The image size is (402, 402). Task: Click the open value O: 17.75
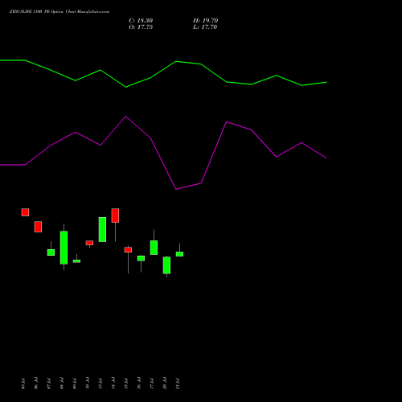[x=141, y=27]
